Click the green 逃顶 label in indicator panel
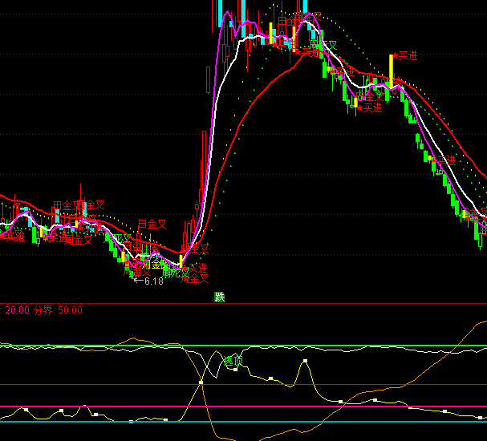 [x=233, y=362]
